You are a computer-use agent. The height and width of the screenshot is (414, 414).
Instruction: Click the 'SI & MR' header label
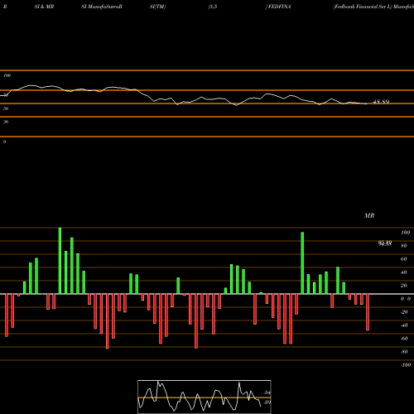pos(44,7)
